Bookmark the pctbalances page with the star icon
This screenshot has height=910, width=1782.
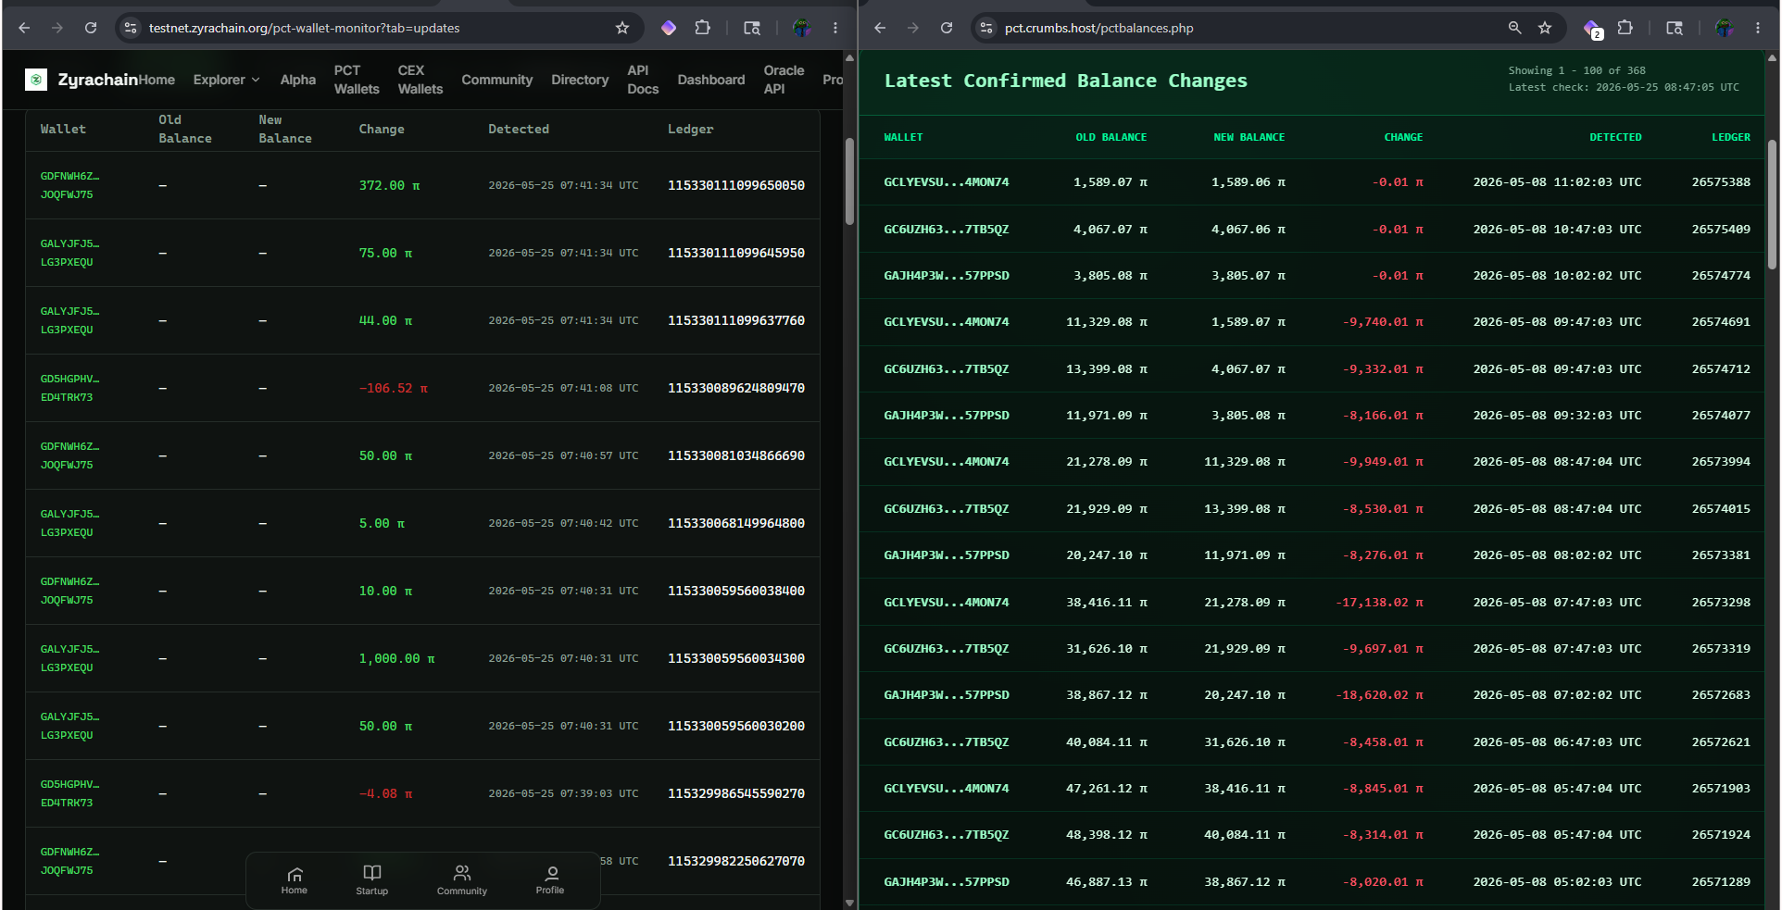point(1545,28)
